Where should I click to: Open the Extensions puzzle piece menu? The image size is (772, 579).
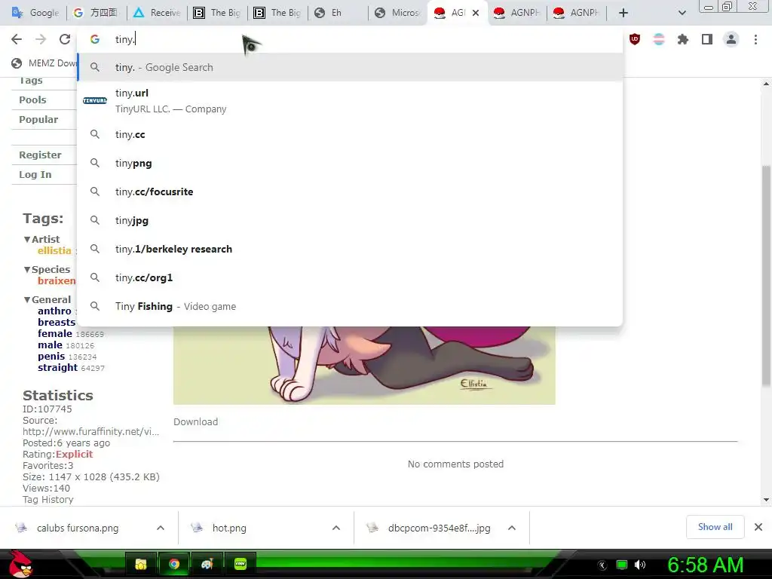[x=683, y=39]
